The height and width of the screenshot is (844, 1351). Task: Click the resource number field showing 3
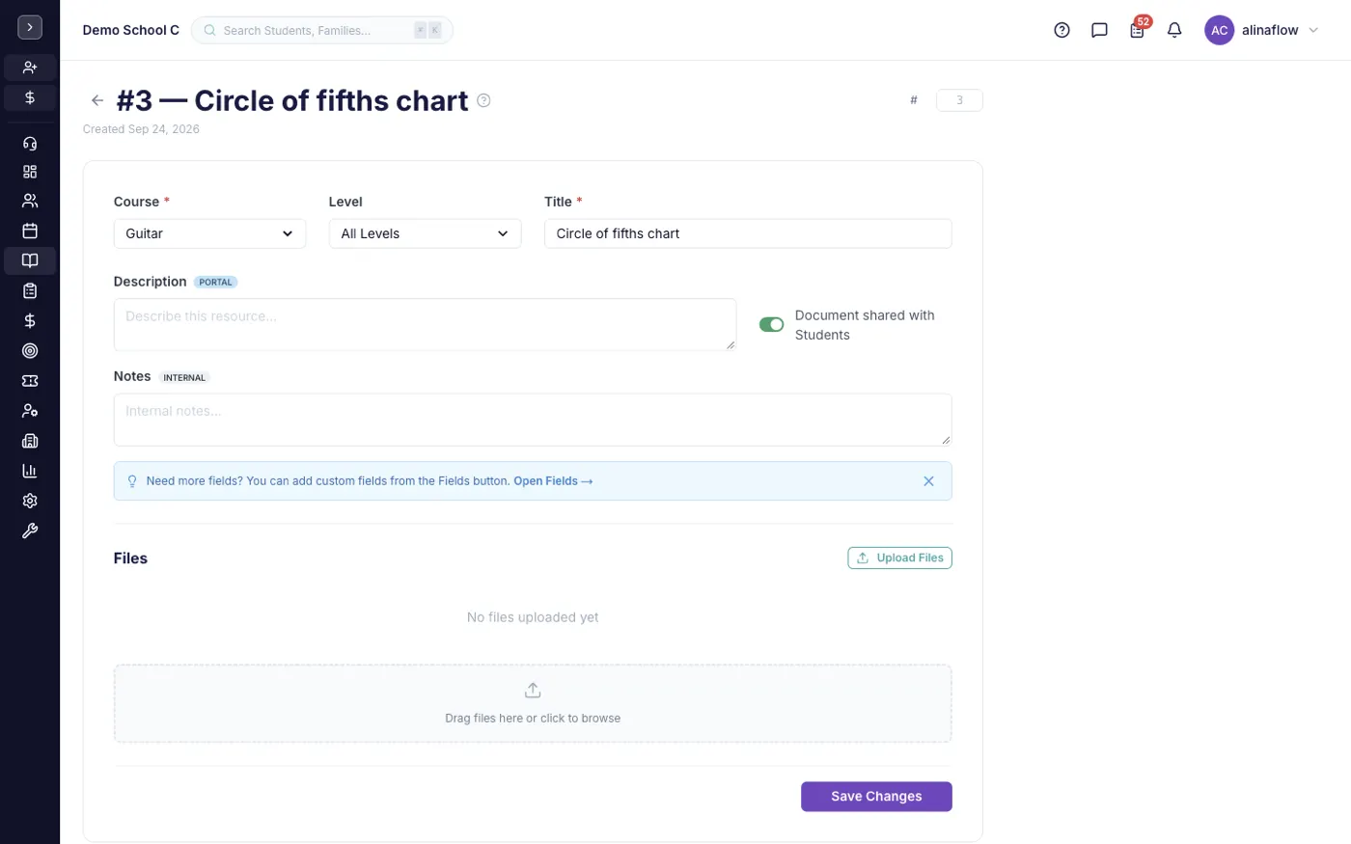click(x=959, y=100)
